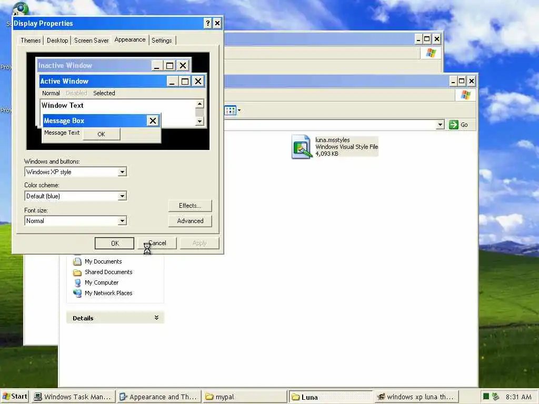539x404 pixels.
Task: Click Windows flag logo in the back window
Action: (x=431, y=53)
